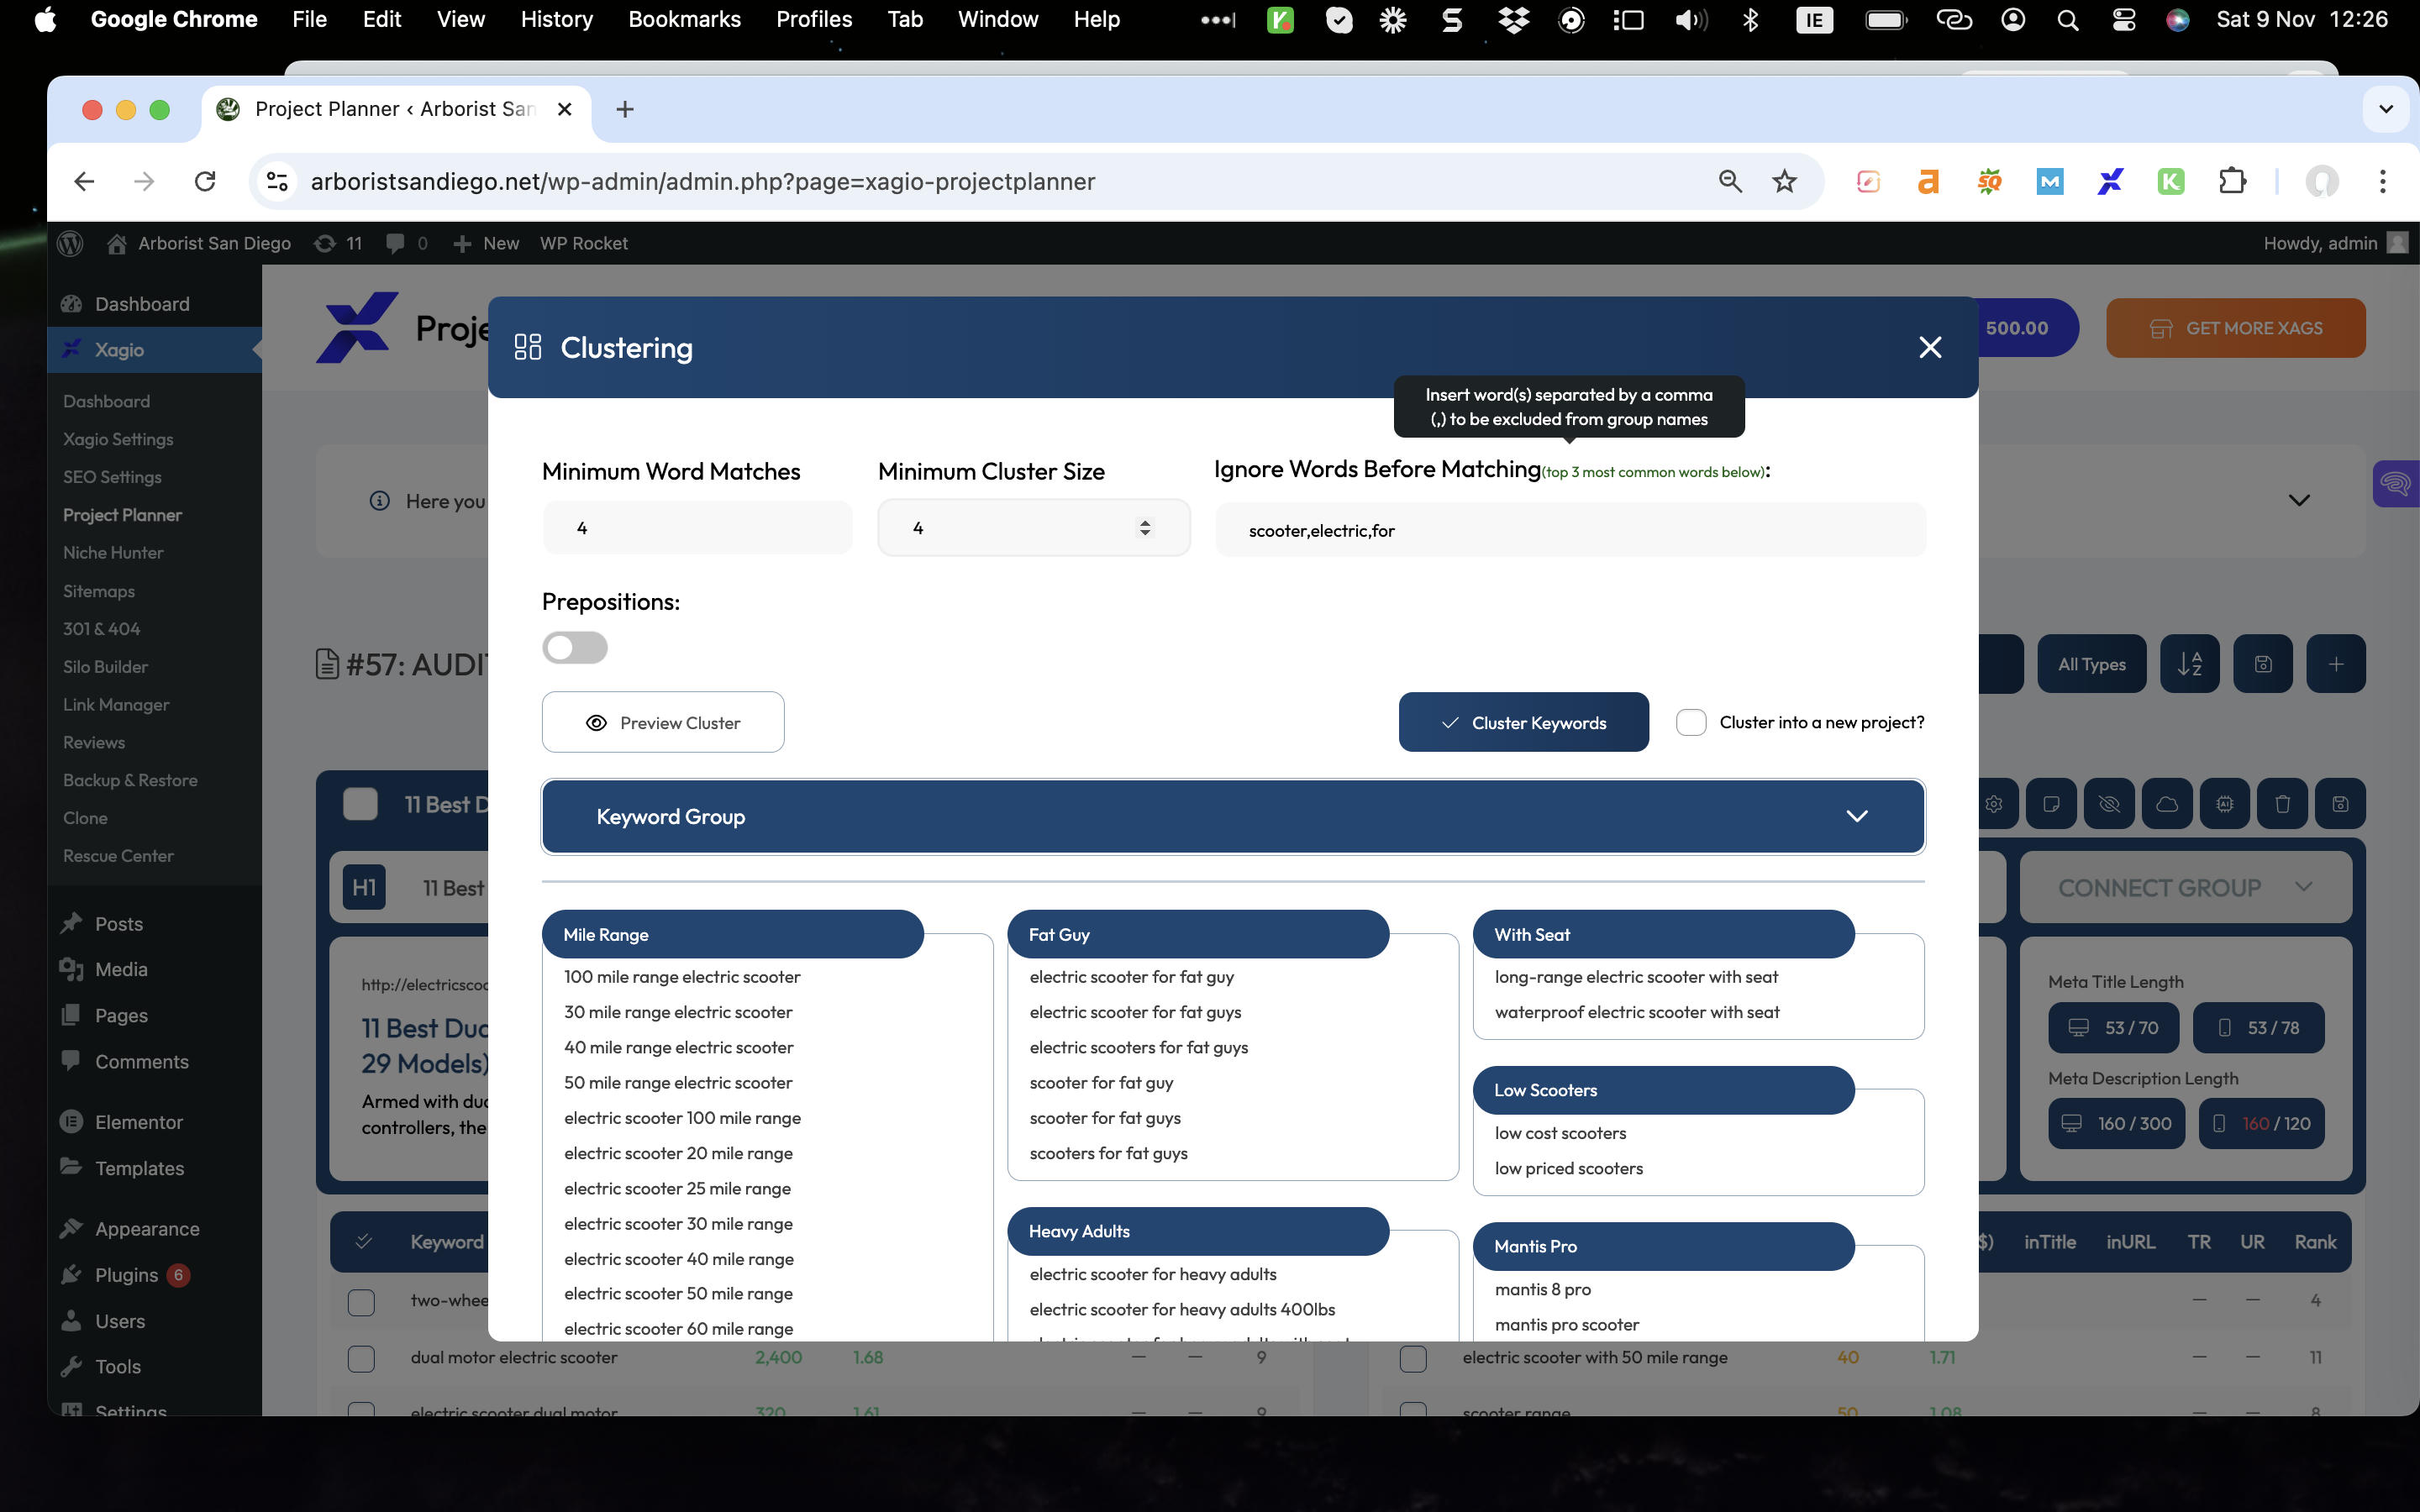Click the group AI chip icon
2420x1512 pixels.
pos(2224,804)
